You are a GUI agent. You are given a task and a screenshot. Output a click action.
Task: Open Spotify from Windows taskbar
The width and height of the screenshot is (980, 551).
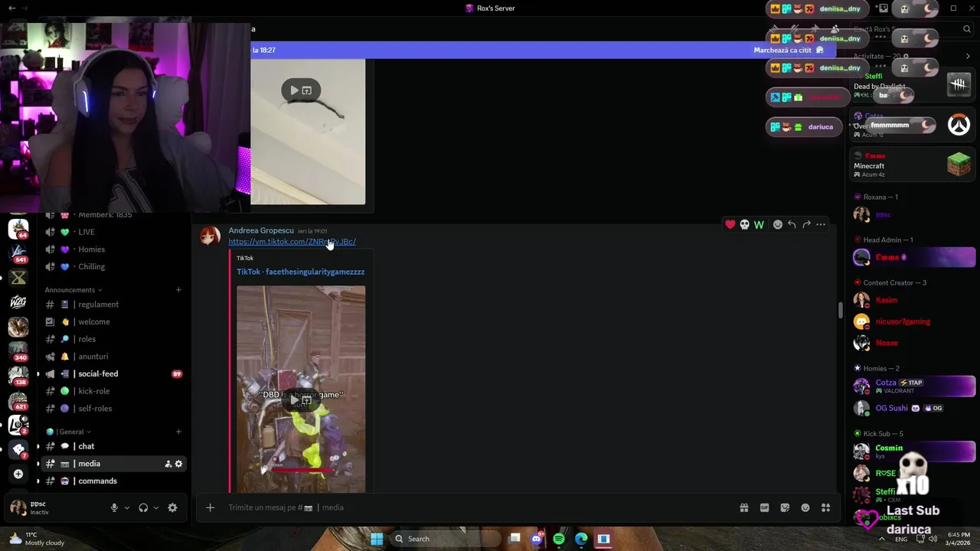click(559, 539)
